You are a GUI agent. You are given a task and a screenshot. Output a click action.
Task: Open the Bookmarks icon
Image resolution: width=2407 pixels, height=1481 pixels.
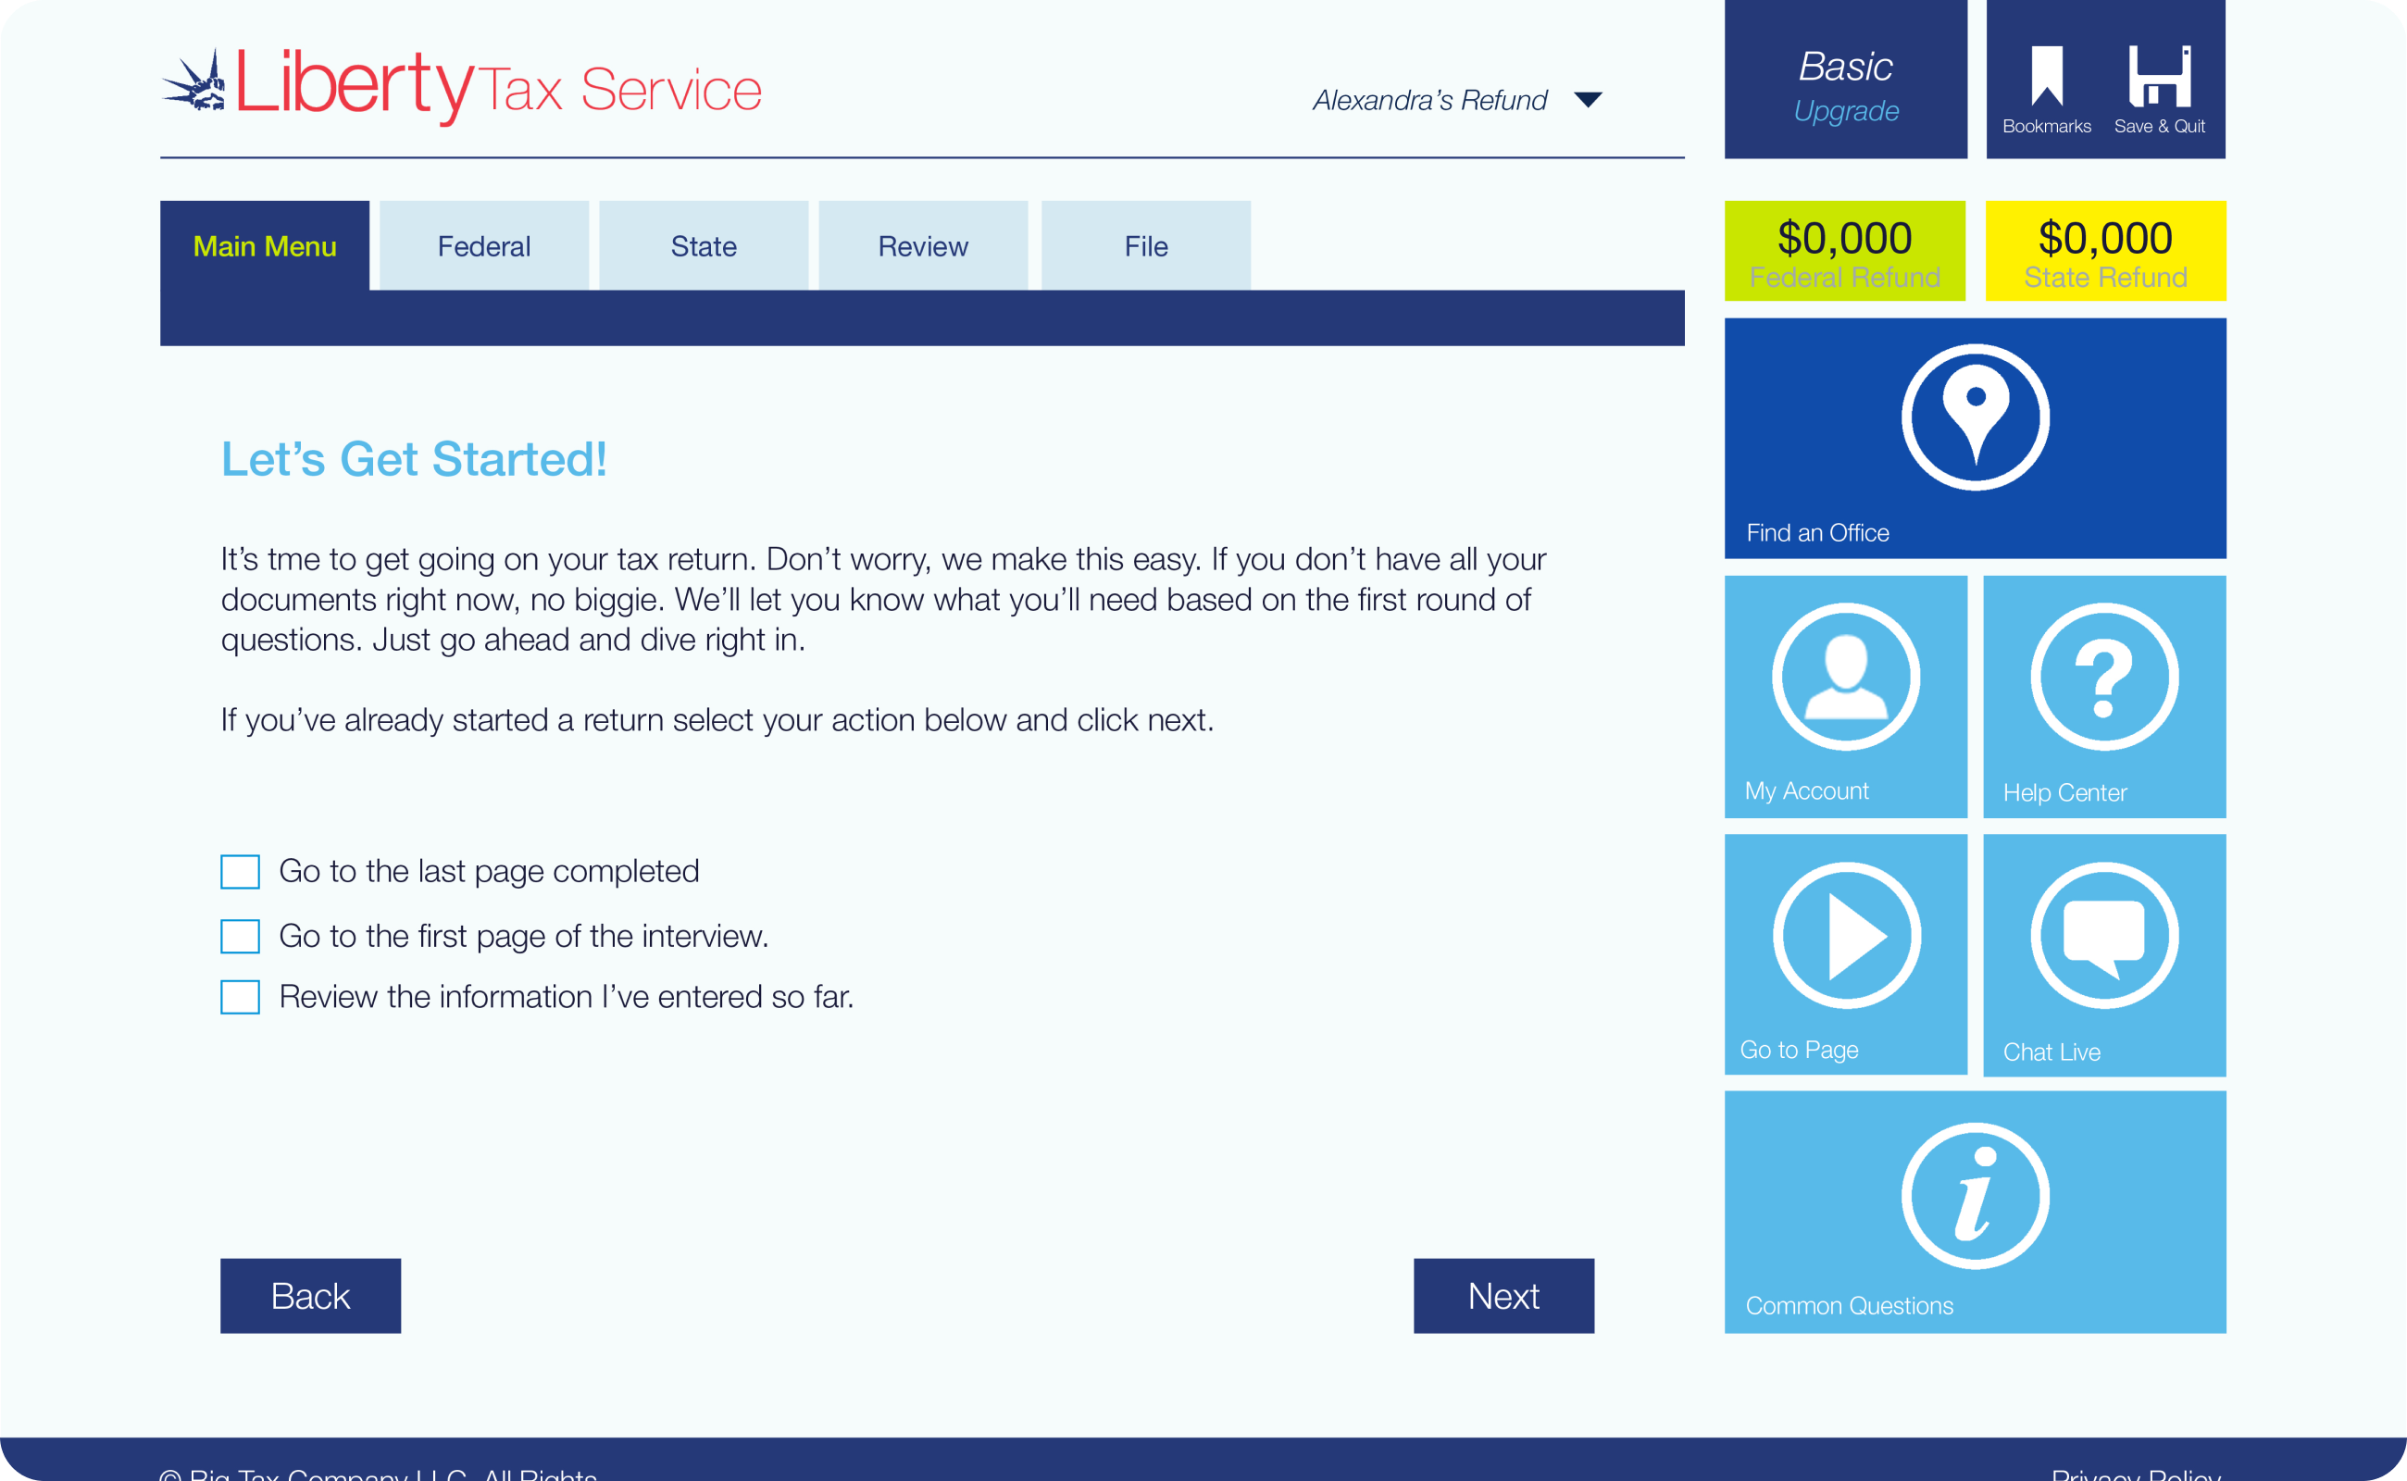click(2047, 77)
